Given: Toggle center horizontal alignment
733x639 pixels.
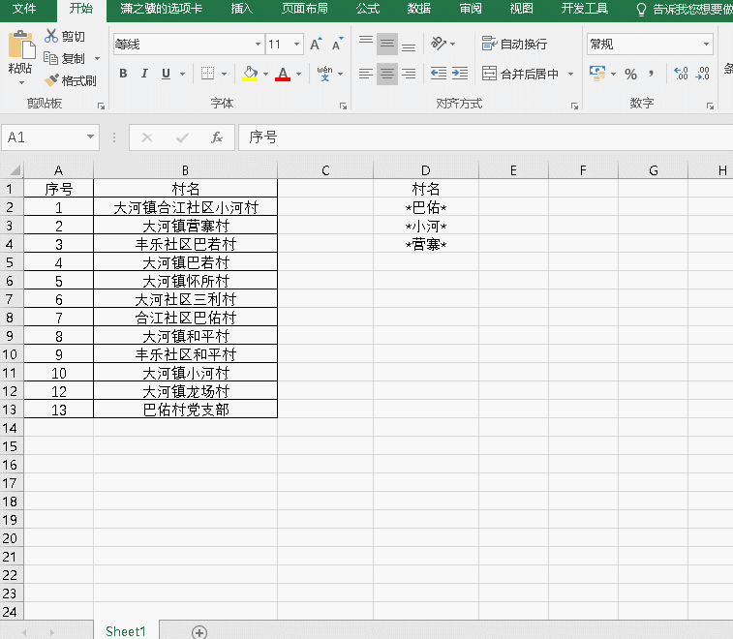Looking at the screenshot, I should point(387,74).
